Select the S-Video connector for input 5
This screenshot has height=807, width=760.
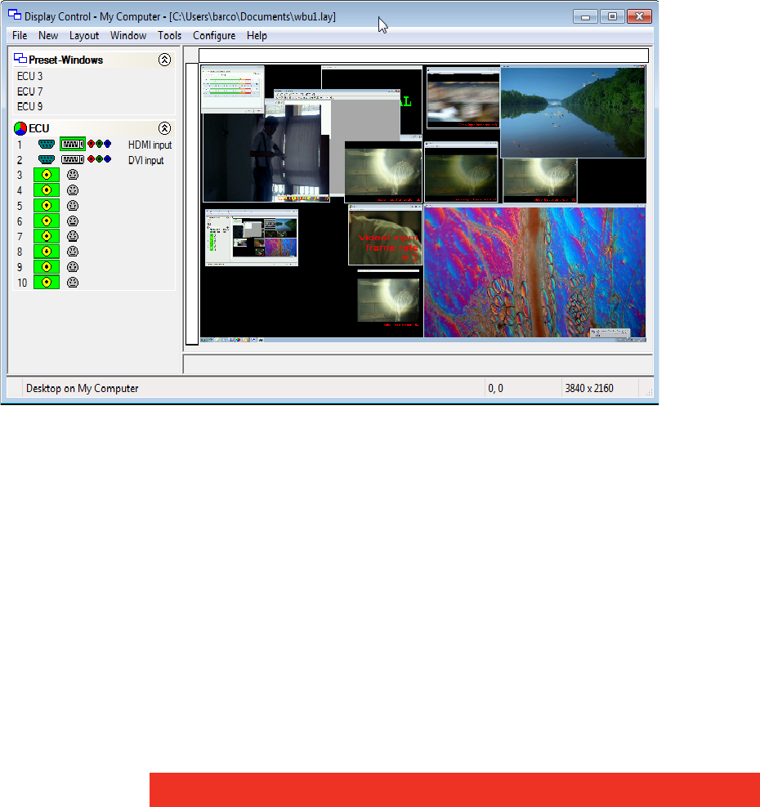pyautogui.click(x=73, y=206)
